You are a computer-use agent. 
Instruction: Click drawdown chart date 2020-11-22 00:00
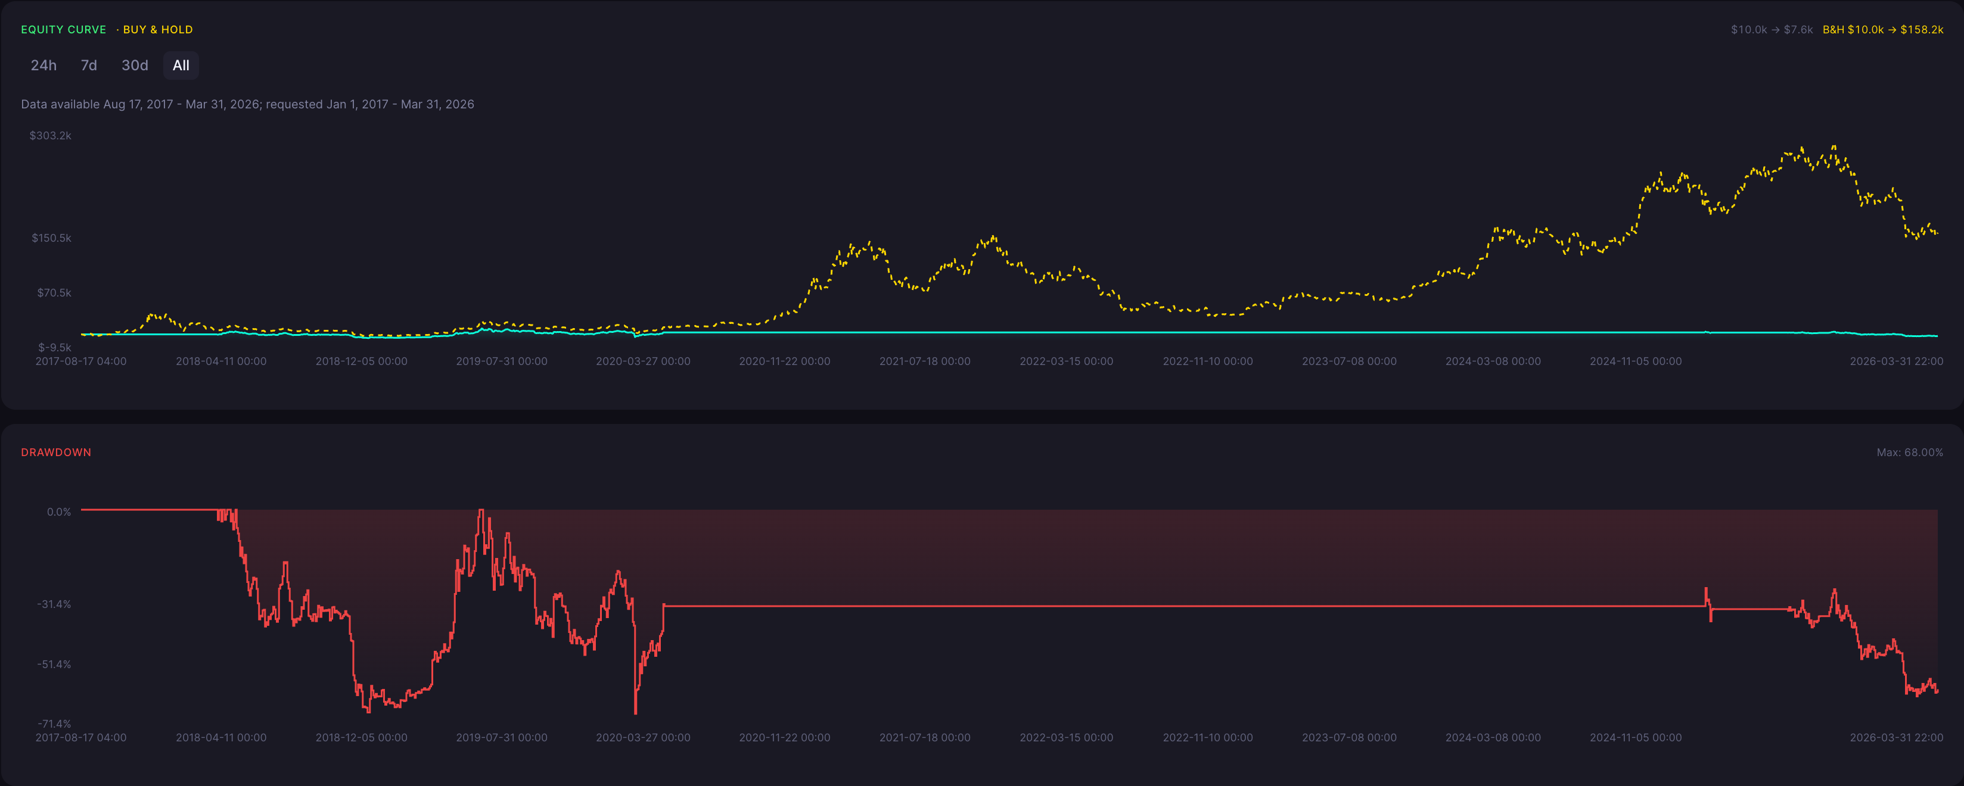(785, 737)
